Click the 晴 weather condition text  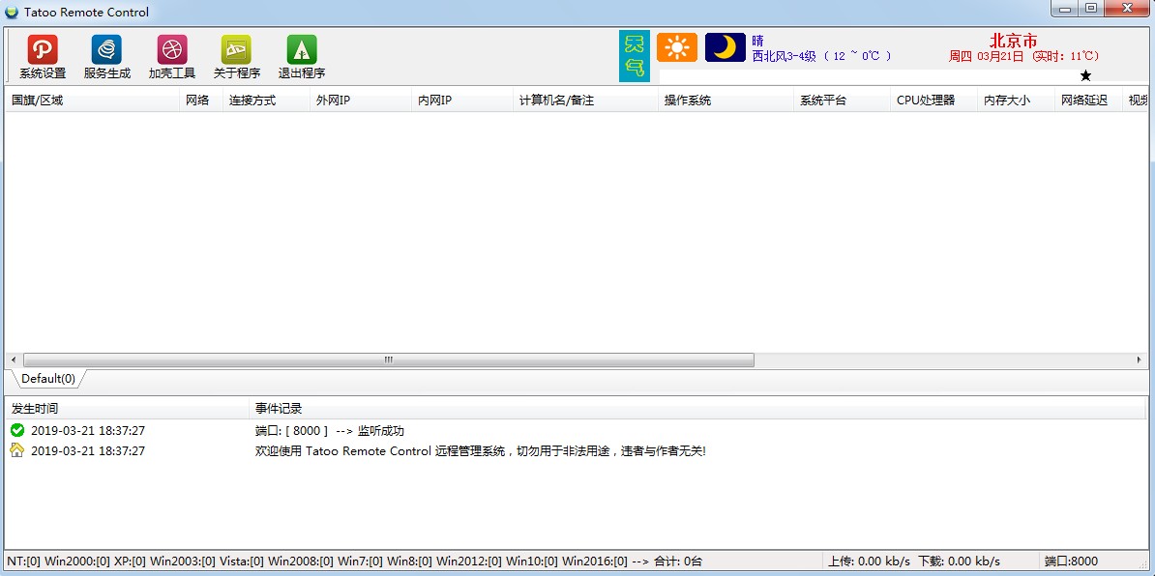tap(758, 41)
